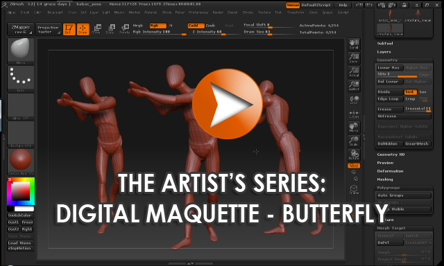Expand the Deformation section
Screen dimensions: 444x266
[x=390, y=171]
